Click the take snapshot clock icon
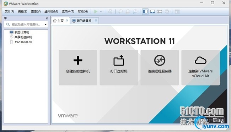This screenshot has height=132, width=231. pyautogui.click(x=121, y=11)
